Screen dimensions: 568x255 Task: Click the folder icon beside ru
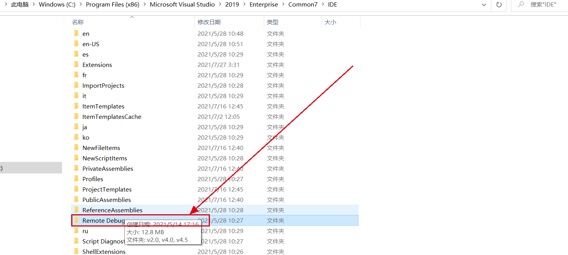(76, 231)
